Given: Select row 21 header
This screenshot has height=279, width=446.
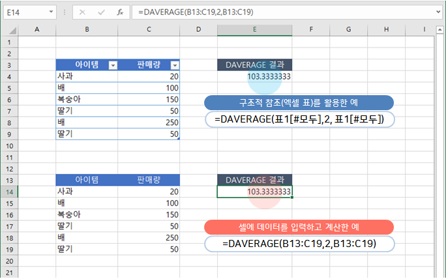Looking at the screenshot, I should pos(9,272).
